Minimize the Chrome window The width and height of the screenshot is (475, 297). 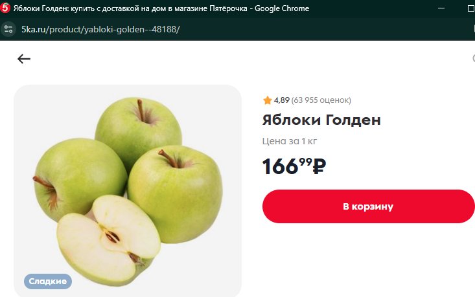click(441, 8)
